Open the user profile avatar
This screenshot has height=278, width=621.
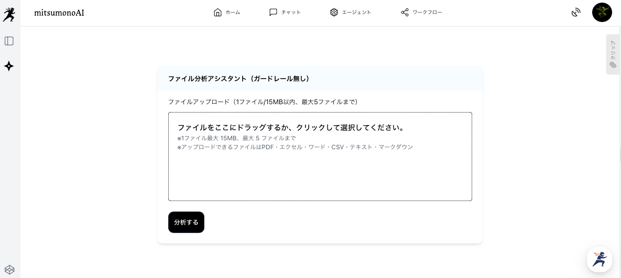click(x=602, y=13)
